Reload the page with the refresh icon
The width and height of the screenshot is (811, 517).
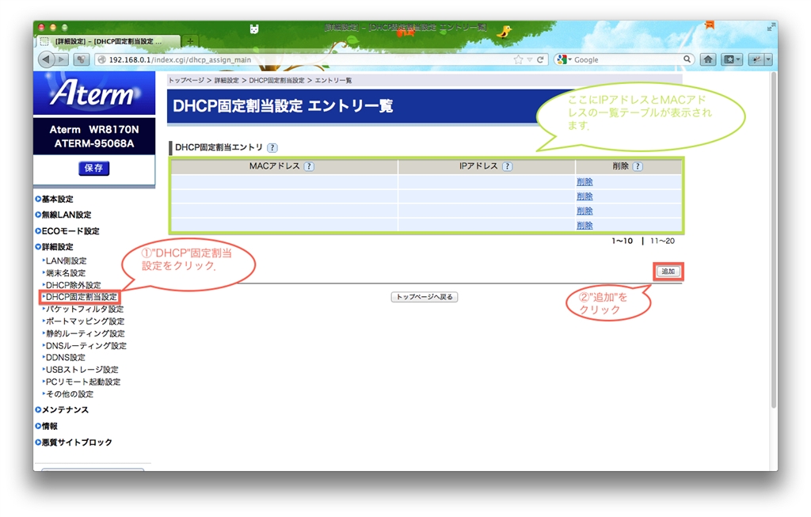[x=541, y=59]
